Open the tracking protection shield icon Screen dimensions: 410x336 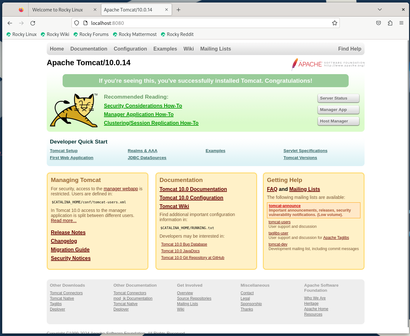(77, 23)
